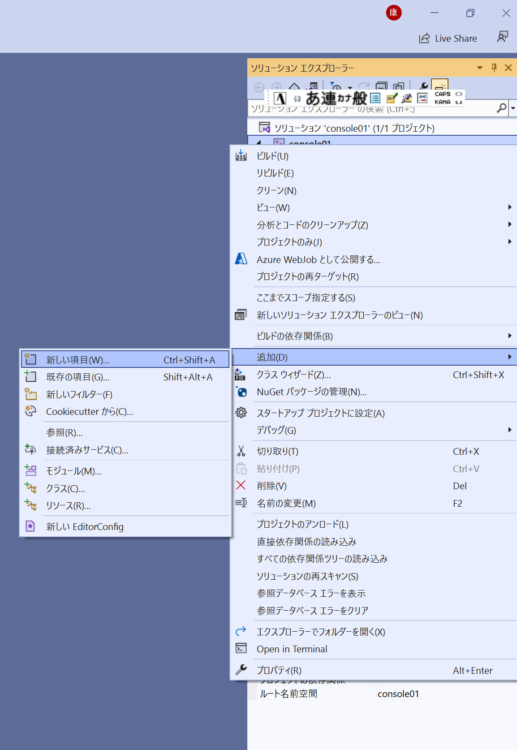Toggle the IME '般' conversion setting
517x750 pixels.
[x=360, y=98]
